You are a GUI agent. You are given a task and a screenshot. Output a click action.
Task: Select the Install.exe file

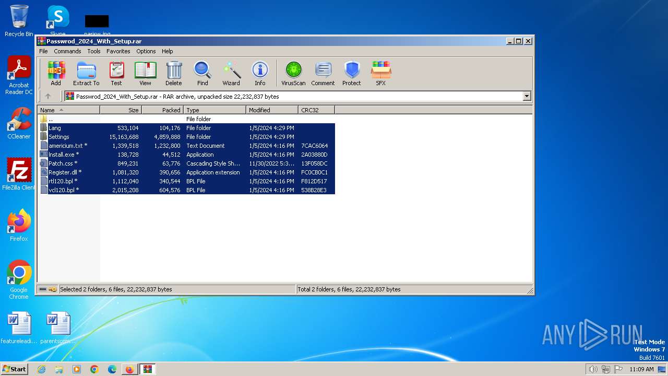coord(186,155)
